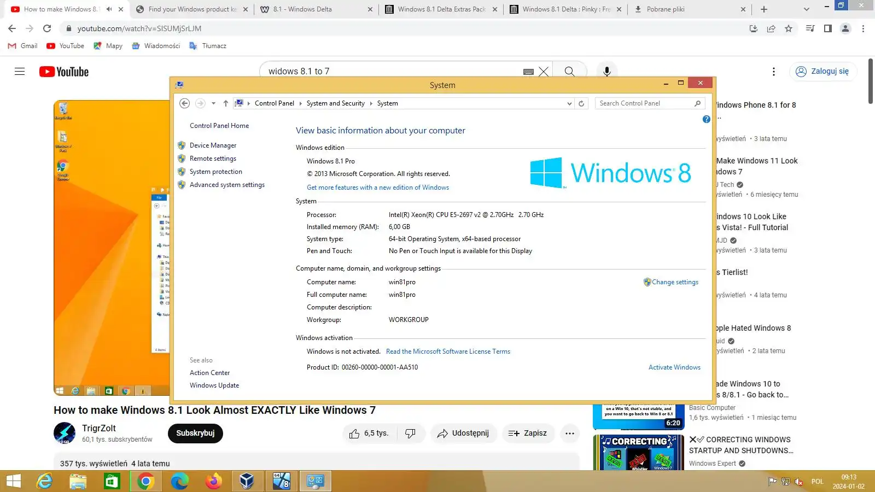The width and height of the screenshot is (875, 492).
Task: Open more actions menu beside Zapisz
Action: (570, 434)
